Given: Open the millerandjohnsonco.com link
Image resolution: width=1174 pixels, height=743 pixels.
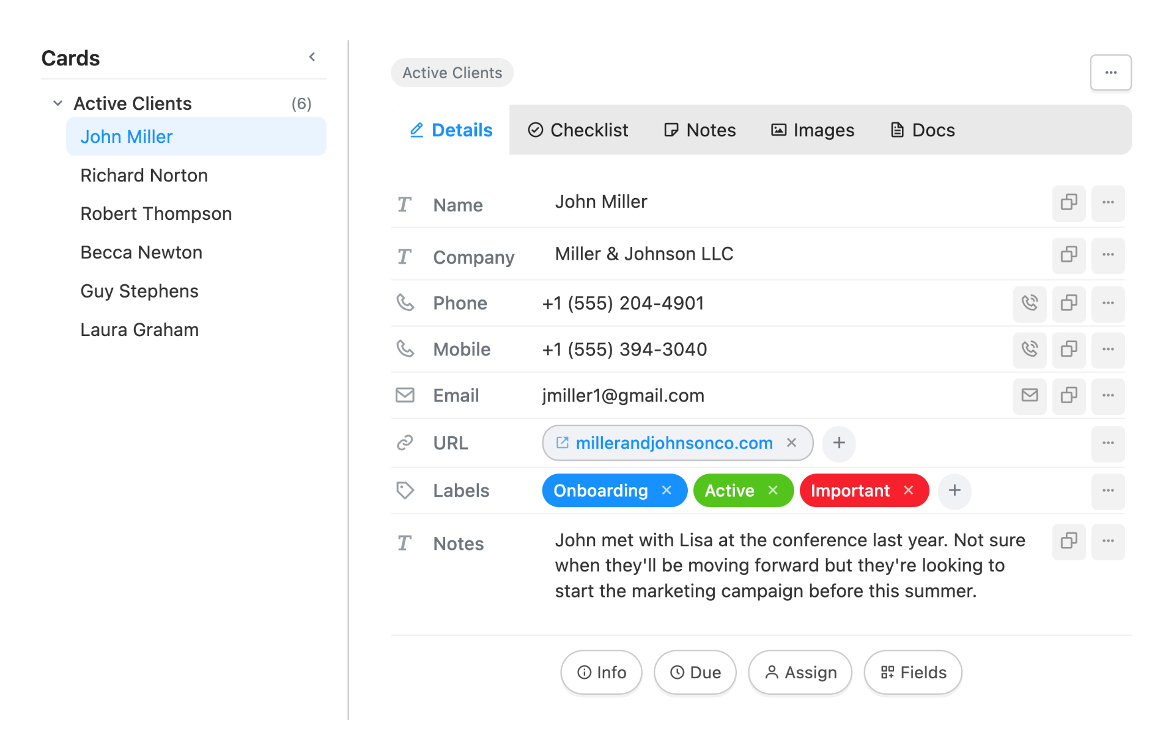Looking at the screenshot, I should (x=673, y=443).
